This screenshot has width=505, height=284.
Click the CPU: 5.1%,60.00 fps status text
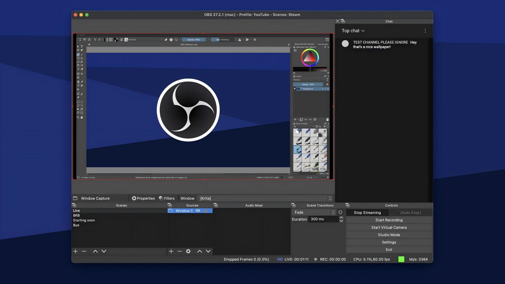point(372,259)
